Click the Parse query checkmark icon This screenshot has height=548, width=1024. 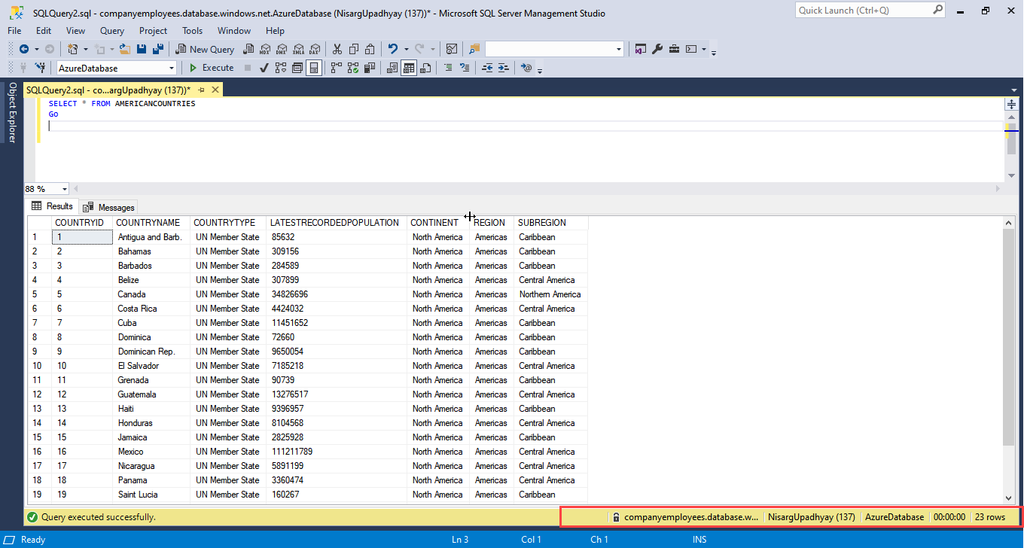click(x=264, y=68)
